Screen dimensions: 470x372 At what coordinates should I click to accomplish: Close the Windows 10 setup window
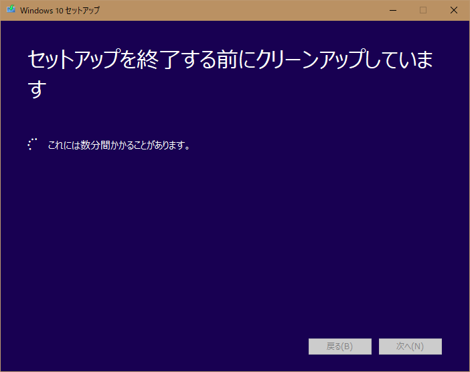click(454, 10)
